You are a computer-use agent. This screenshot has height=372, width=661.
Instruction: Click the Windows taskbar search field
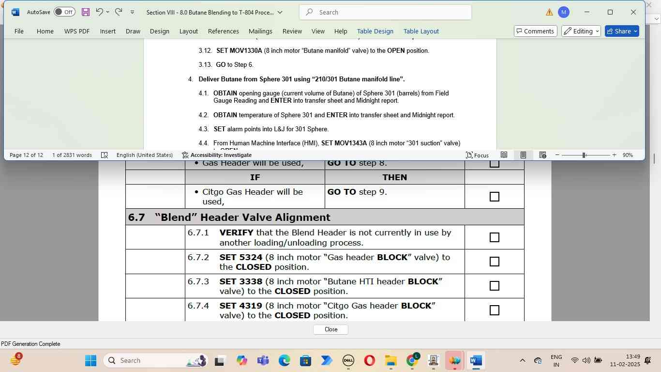pyautogui.click(x=156, y=360)
